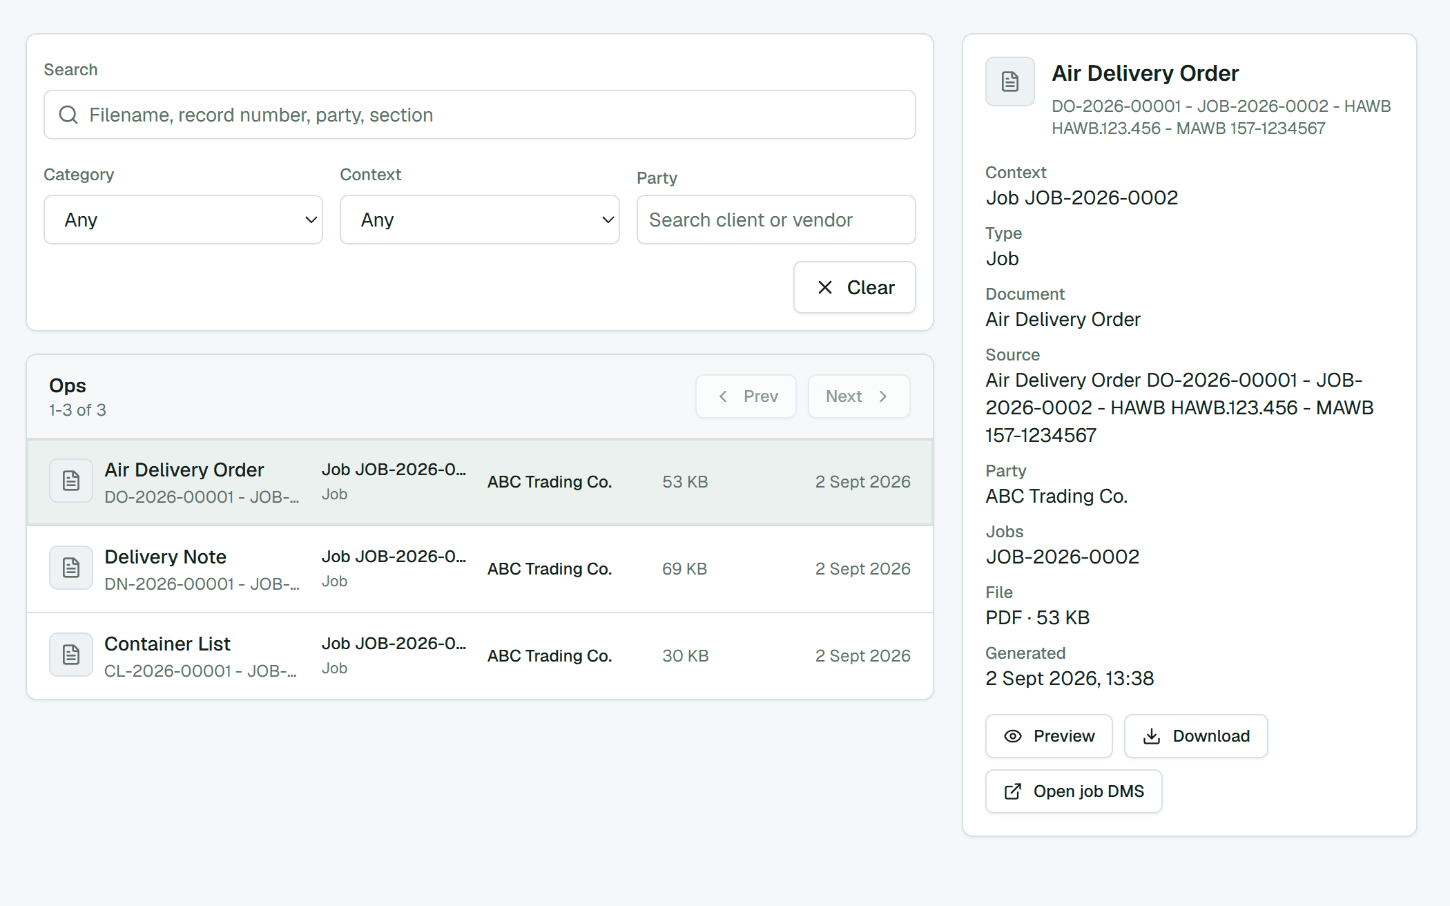Click ABC Trading Co. on Container List row
The width and height of the screenshot is (1450, 906).
[x=550, y=656]
